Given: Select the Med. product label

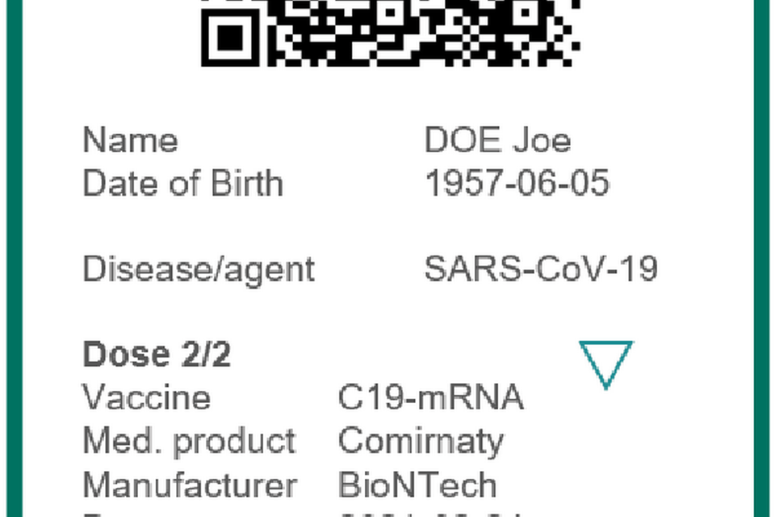Looking at the screenshot, I should coord(189,441).
